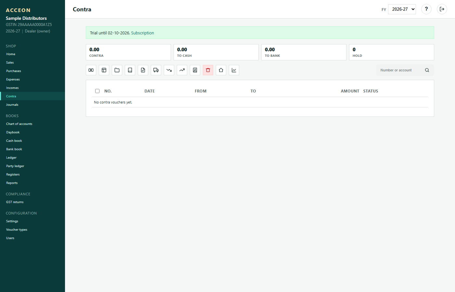Click the delivery truck icon in toolbar

coord(156,70)
